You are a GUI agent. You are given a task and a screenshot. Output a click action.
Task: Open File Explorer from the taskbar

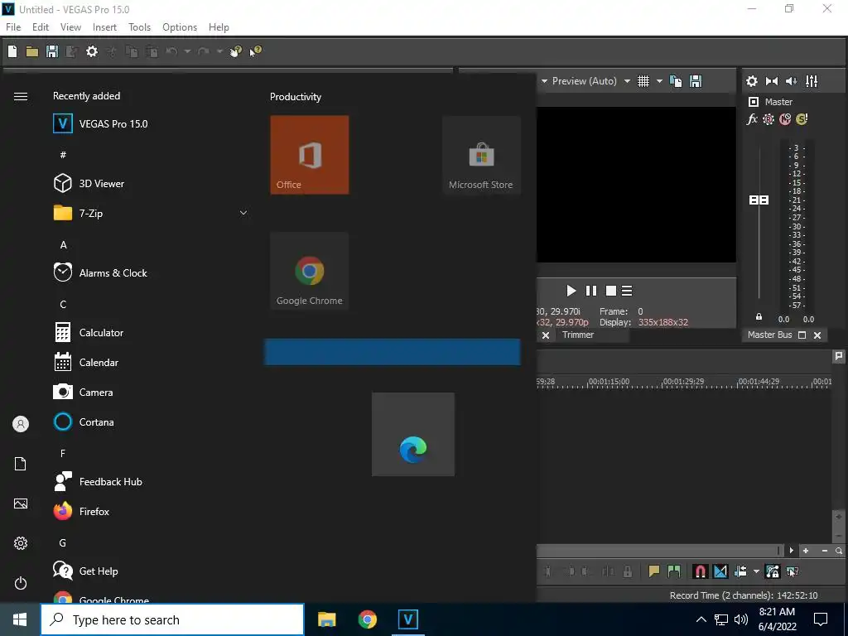click(x=326, y=619)
